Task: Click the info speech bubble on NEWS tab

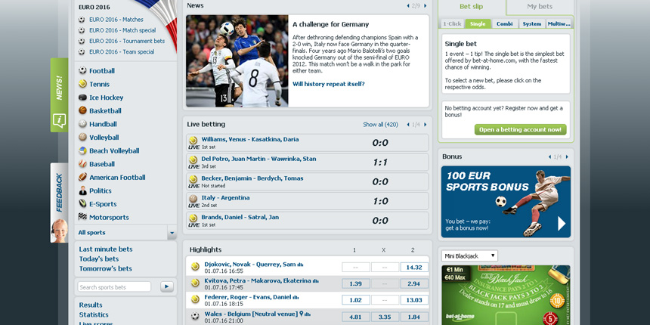Action: pyautogui.click(x=59, y=121)
